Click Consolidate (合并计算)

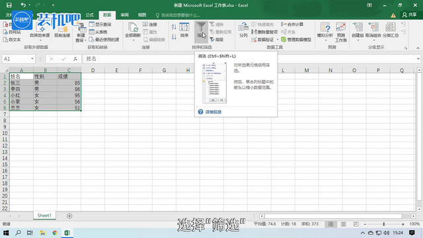(292, 24)
